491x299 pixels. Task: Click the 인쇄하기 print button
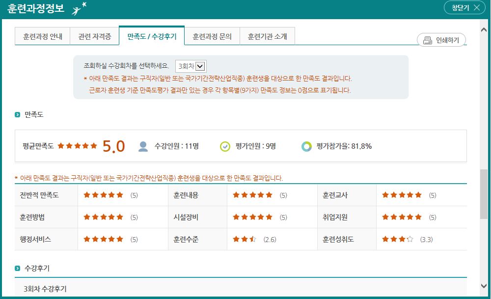coord(441,40)
